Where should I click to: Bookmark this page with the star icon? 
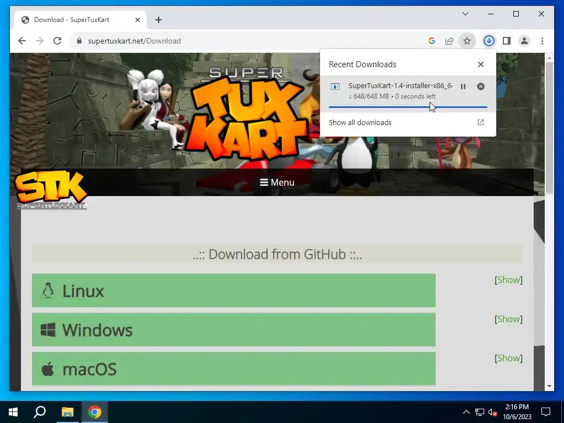click(467, 41)
